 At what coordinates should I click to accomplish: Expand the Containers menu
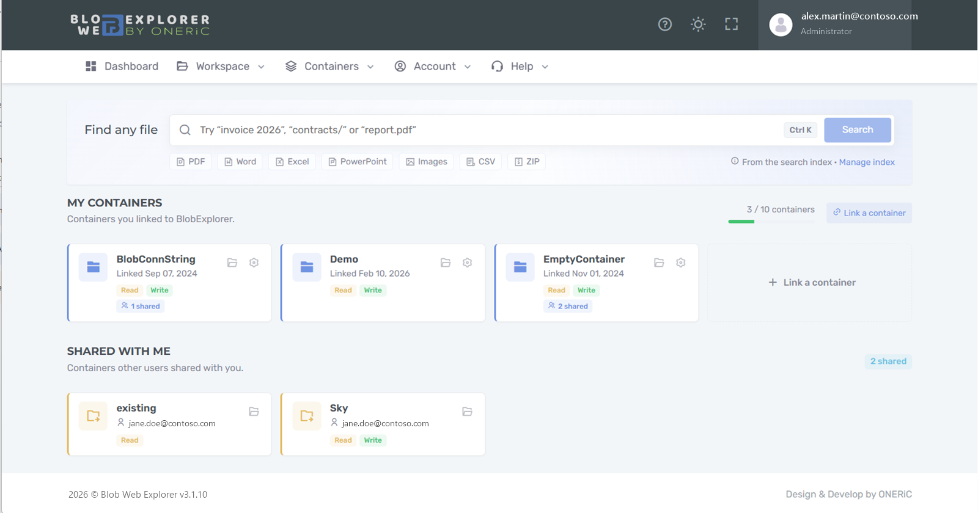click(x=329, y=67)
